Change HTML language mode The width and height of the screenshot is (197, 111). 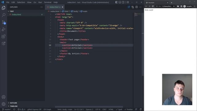click(111, 109)
